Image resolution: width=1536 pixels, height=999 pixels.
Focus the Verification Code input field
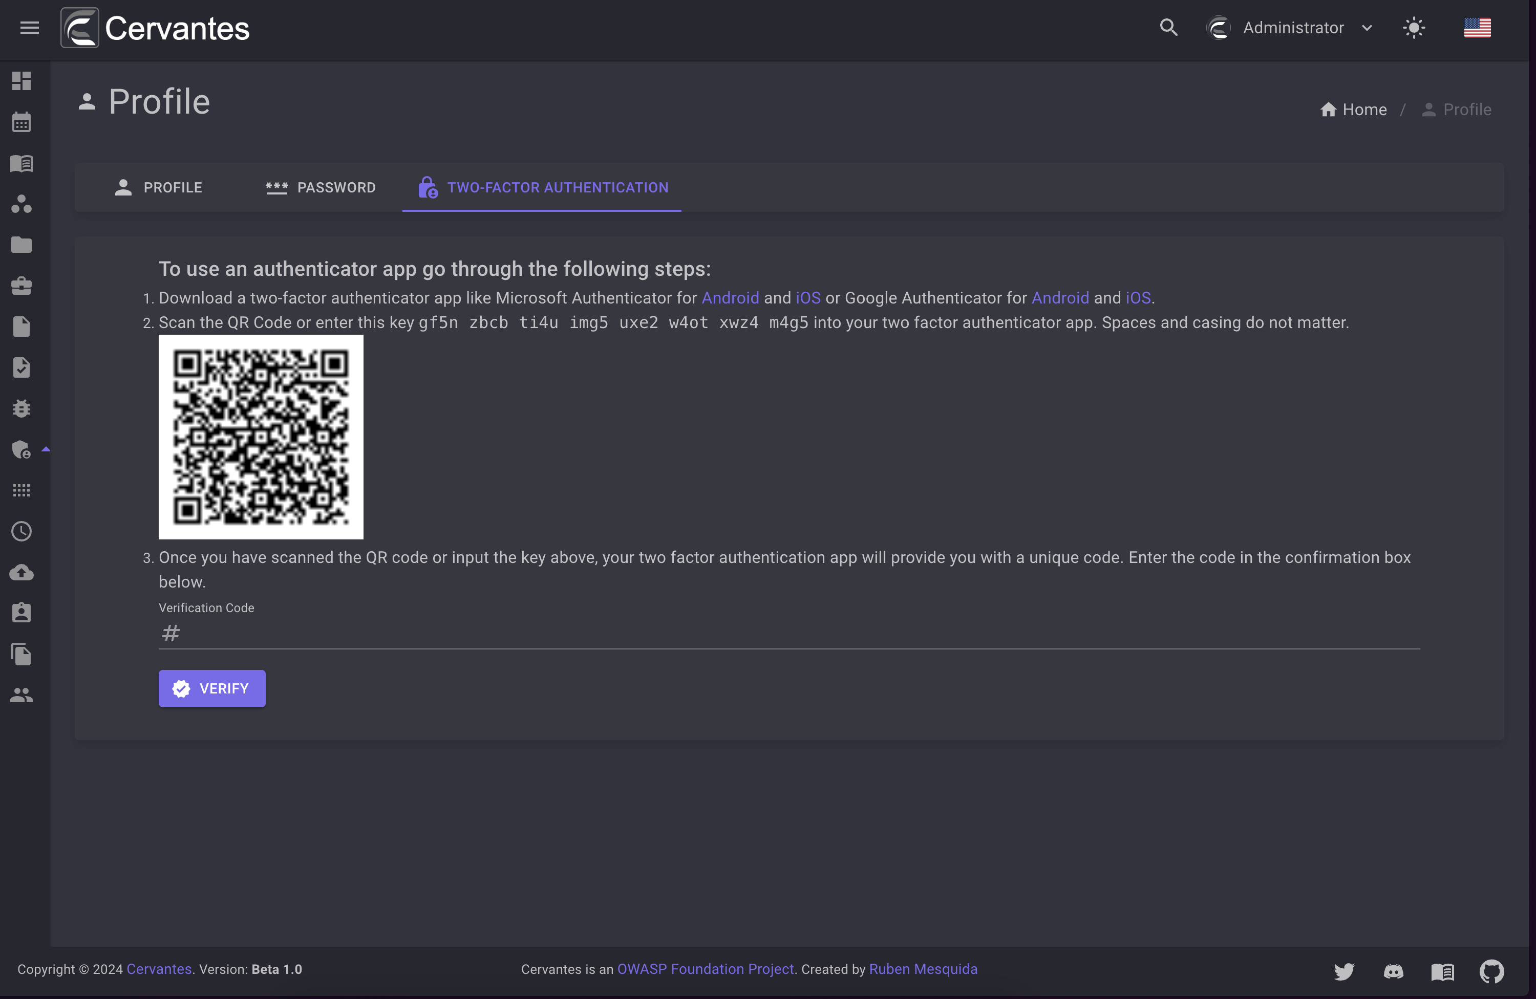click(x=788, y=633)
